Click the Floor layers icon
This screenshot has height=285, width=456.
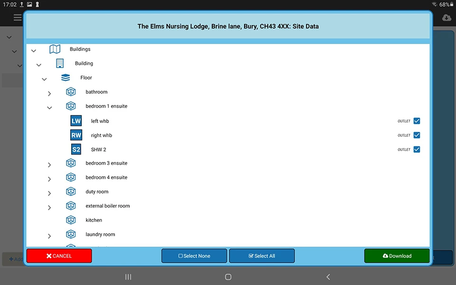click(65, 77)
